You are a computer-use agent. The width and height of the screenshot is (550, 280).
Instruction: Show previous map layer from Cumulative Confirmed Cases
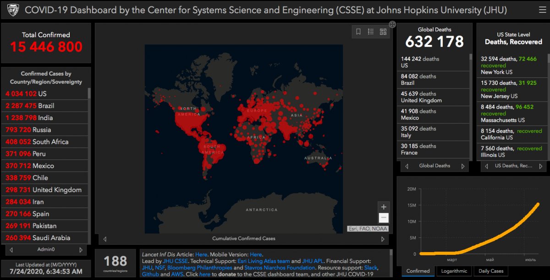tap(105, 239)
